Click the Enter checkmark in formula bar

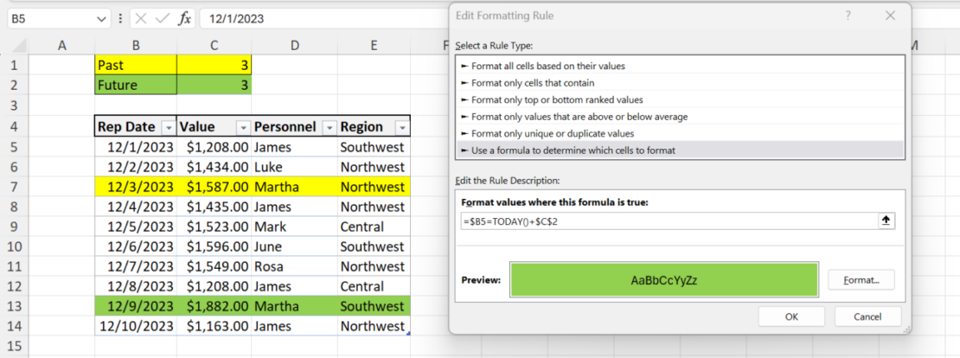click(x=162, y=18)
